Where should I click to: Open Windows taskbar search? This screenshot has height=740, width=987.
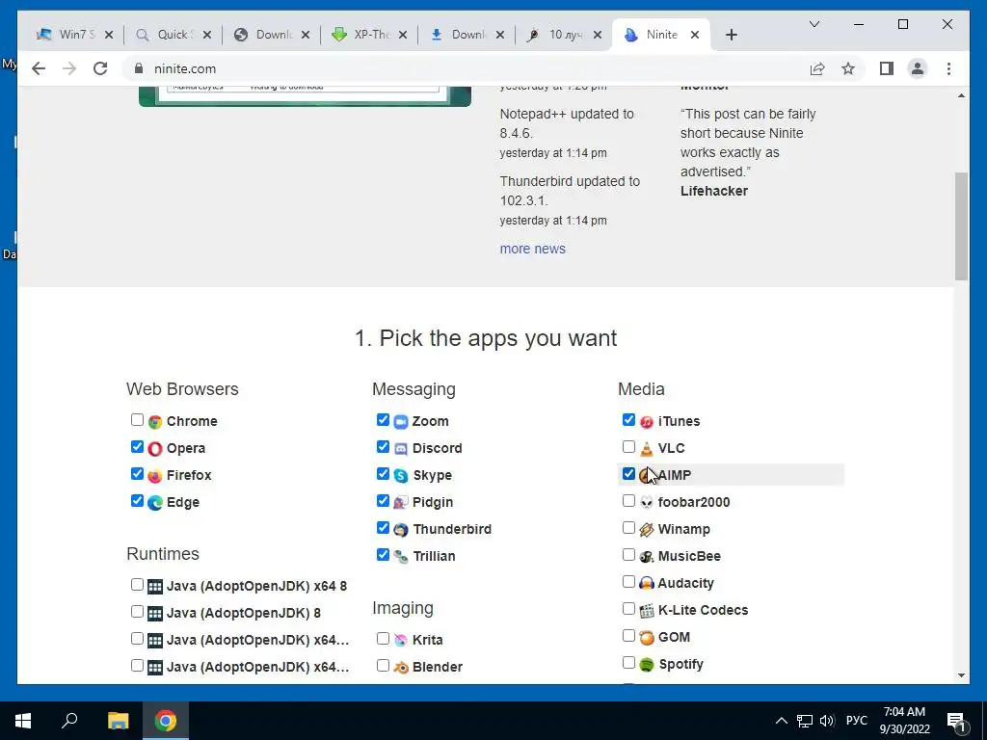click(69, 721)
